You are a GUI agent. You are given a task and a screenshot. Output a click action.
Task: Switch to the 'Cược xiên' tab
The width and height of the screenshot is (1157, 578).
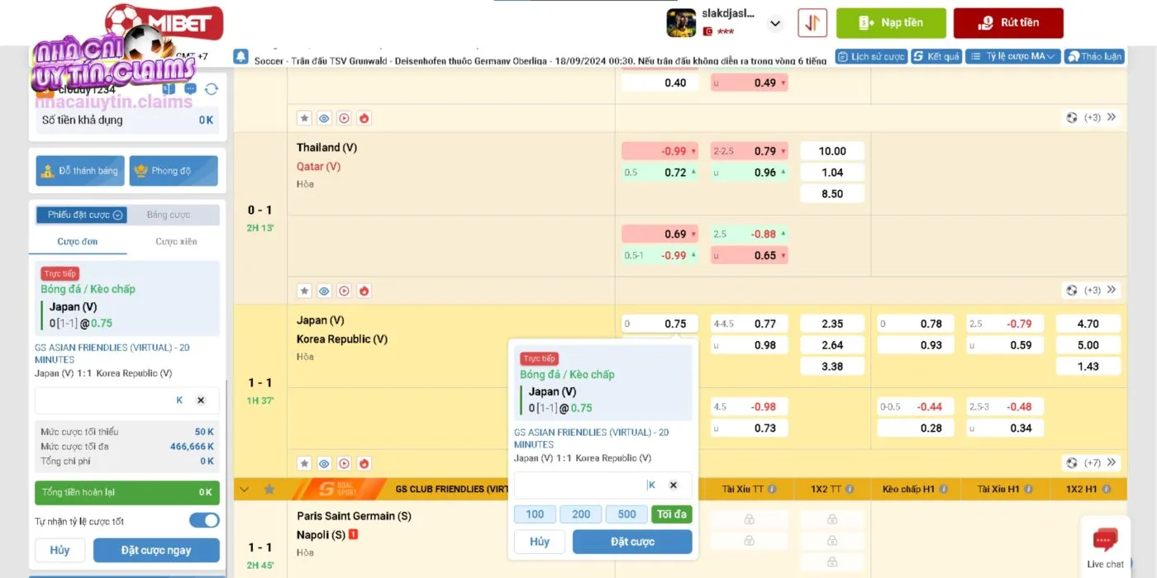tap(176, 242)
